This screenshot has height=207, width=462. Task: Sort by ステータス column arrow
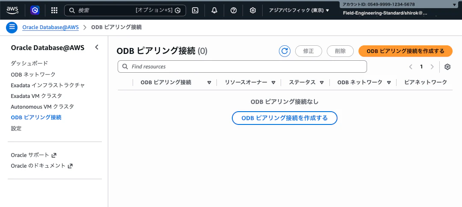322,83
